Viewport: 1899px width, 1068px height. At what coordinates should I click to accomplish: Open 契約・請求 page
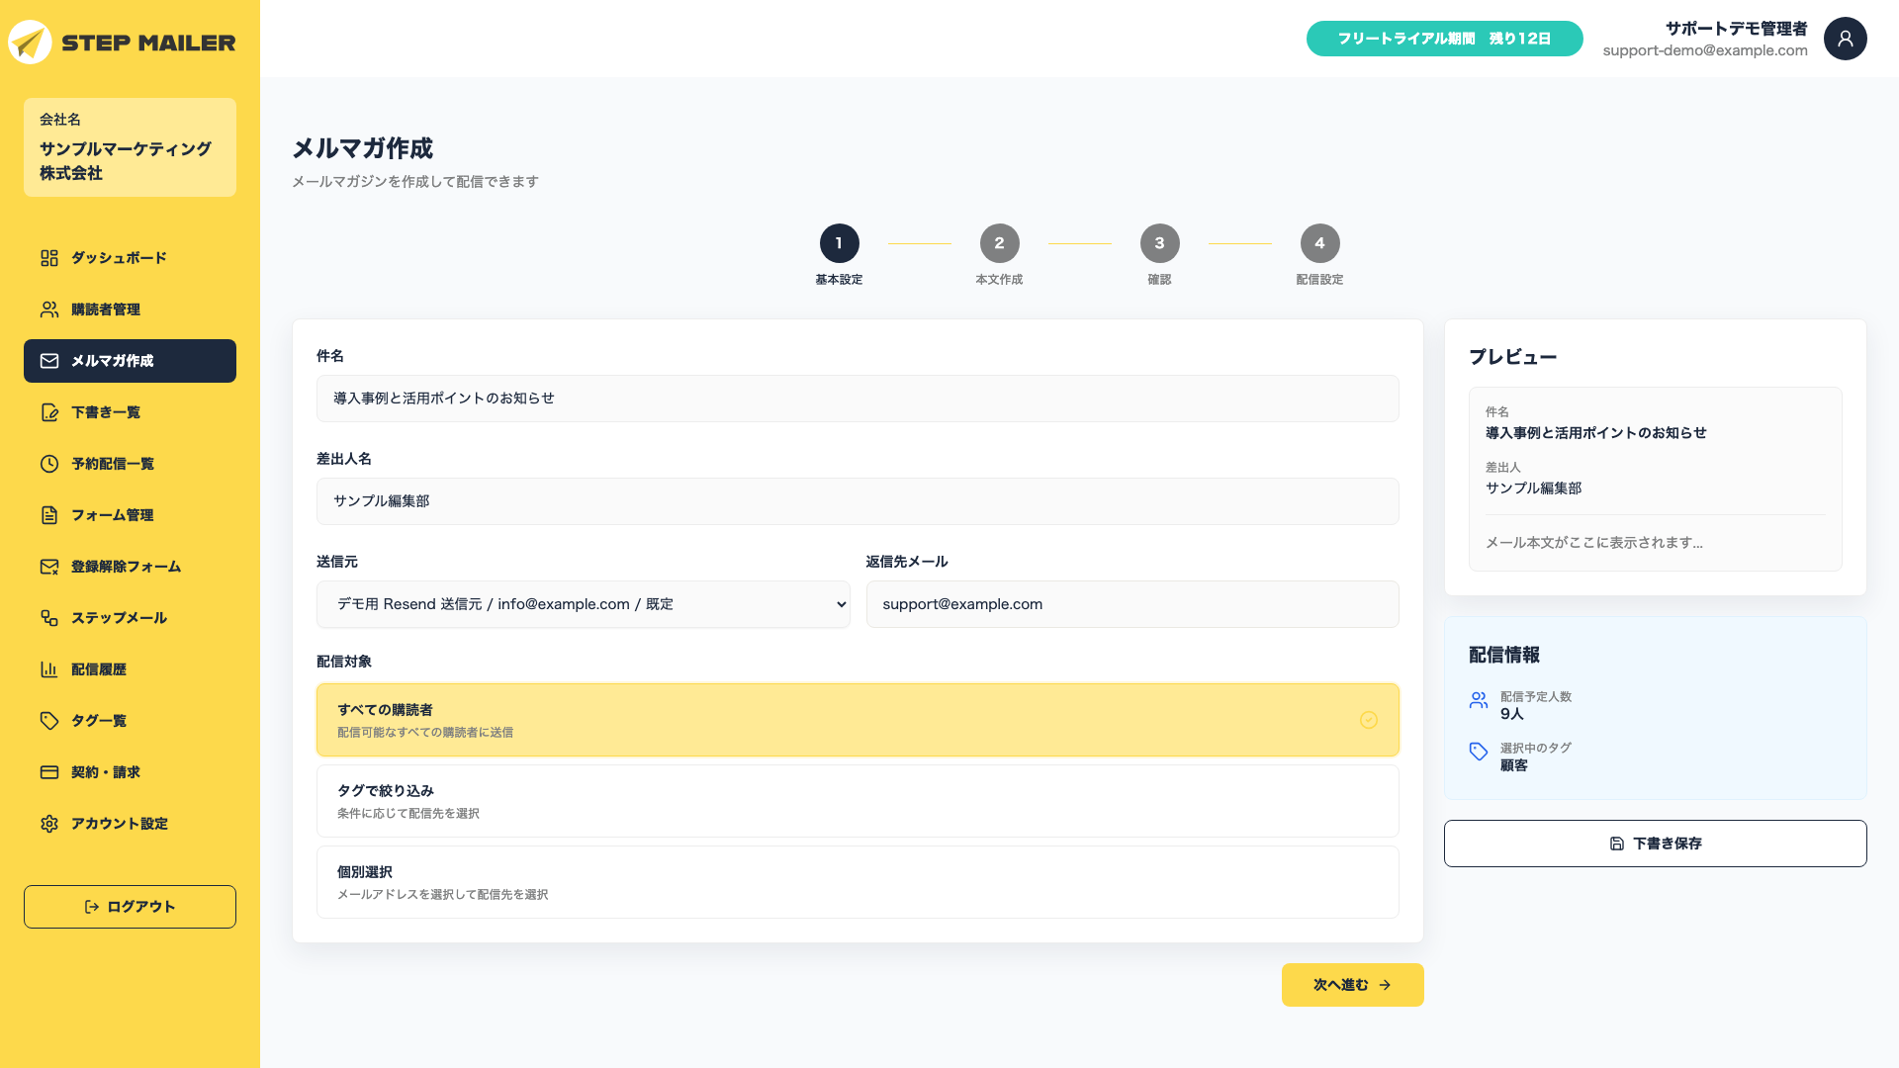pos(130,772)
